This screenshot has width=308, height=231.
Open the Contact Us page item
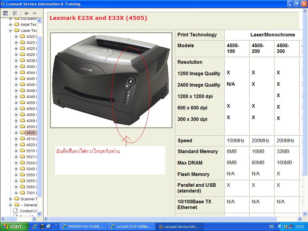pos(25,211)
